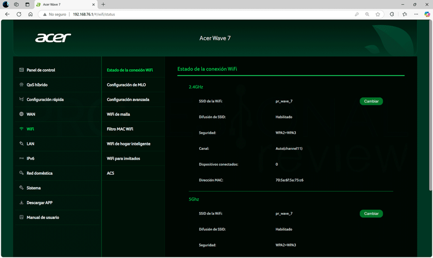The image size is (433, 258).
Task: Open the Copilot icon in toolbar
Action: [427, 14]
